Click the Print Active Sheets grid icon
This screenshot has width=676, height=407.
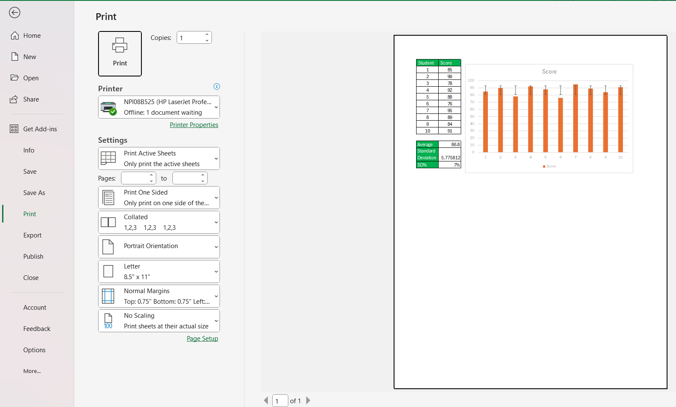pyautogui.click(x=108, y=158)
